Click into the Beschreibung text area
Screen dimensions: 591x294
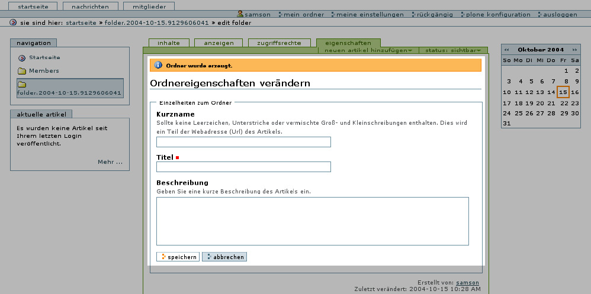[312, 221]
